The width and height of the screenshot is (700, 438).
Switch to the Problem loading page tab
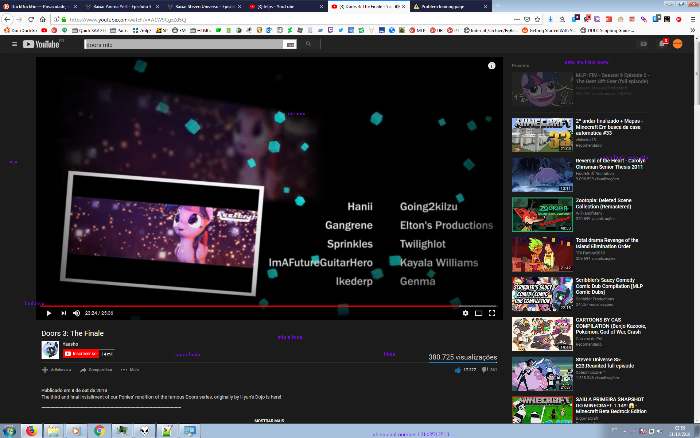click(x=443, y=7)
